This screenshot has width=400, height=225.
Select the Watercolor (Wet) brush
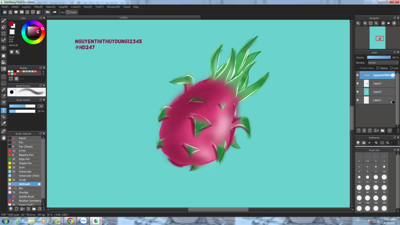(25, 176)
